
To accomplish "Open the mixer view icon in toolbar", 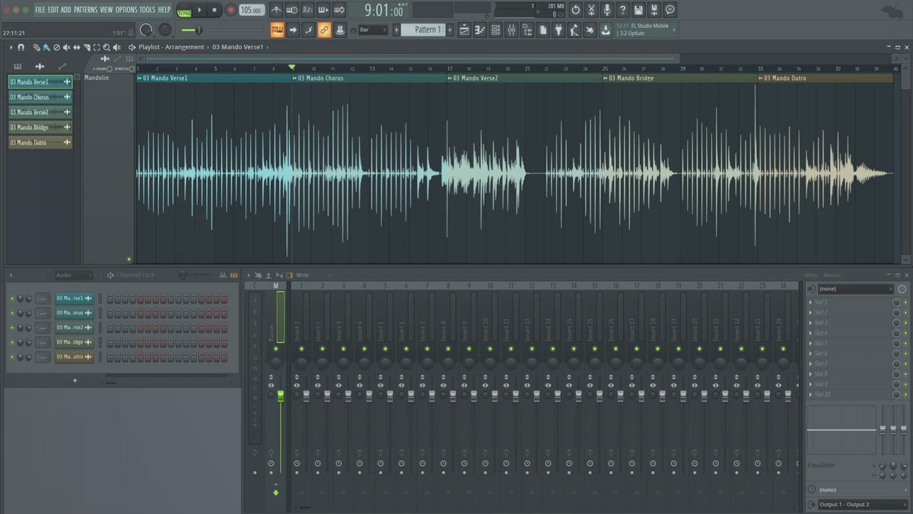I will [x=511, y=30].
